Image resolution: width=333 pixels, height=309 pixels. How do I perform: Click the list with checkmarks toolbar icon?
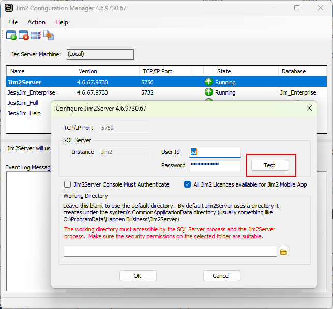pos(36,35)
